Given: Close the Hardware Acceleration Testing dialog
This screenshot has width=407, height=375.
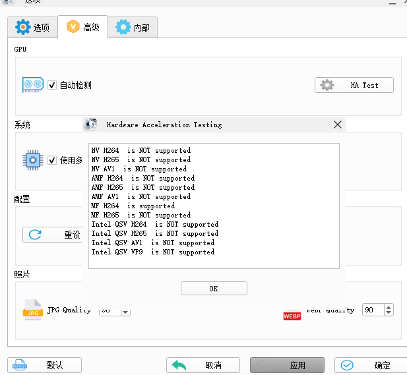Looking at the screenshot, I should click(338, 125).
